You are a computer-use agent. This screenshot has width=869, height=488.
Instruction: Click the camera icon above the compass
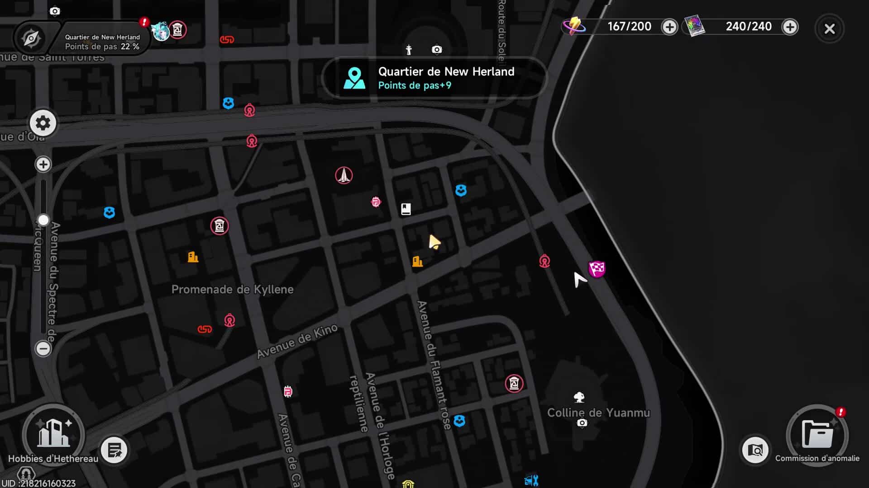click(x=55, y=11)
